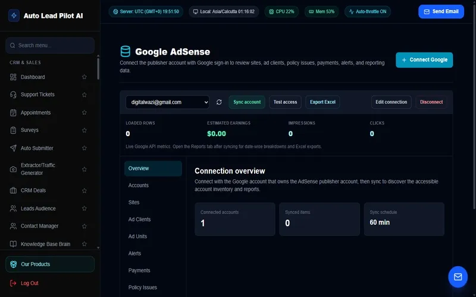Click the Auto Submitter paper plane icon
Viewport: 476px width, 297px height.
point(13,148)
